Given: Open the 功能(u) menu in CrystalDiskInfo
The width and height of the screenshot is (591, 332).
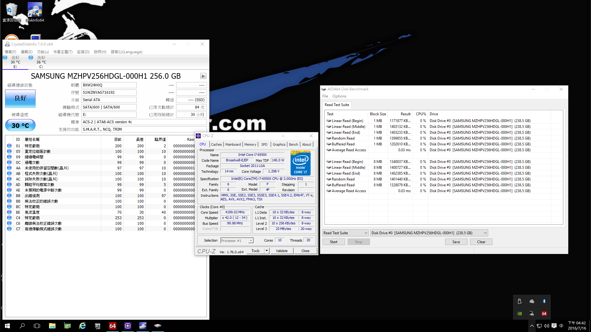Looking at the screenshot, I should click(x=43, y=52).
